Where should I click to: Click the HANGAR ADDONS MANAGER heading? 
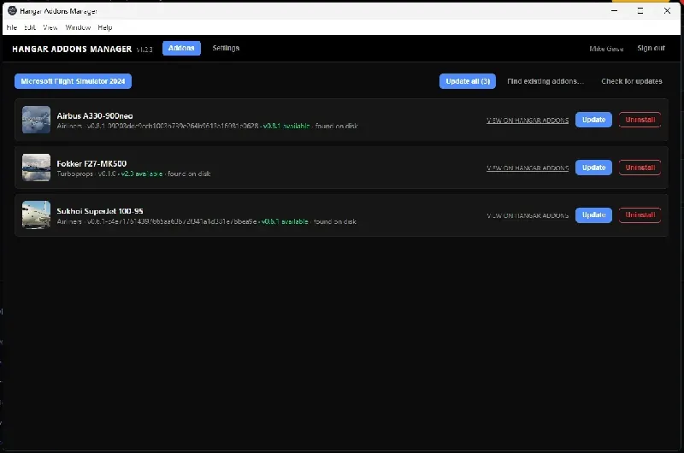72,49
